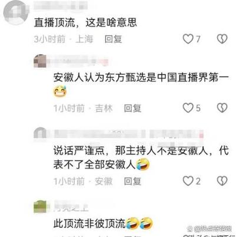Tap the 3小时前 · 上海 timestamp
Image resolution: width=236 pixels, height=237 pixels.
pos(64,39)
